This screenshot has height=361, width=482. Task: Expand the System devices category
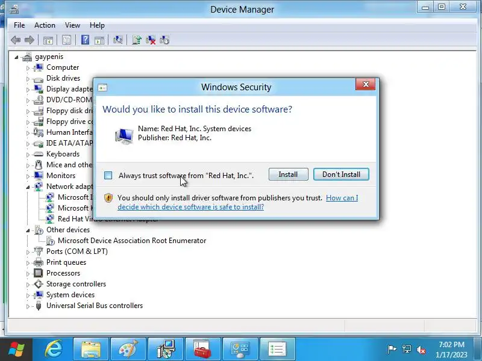[x=28, y=295]
